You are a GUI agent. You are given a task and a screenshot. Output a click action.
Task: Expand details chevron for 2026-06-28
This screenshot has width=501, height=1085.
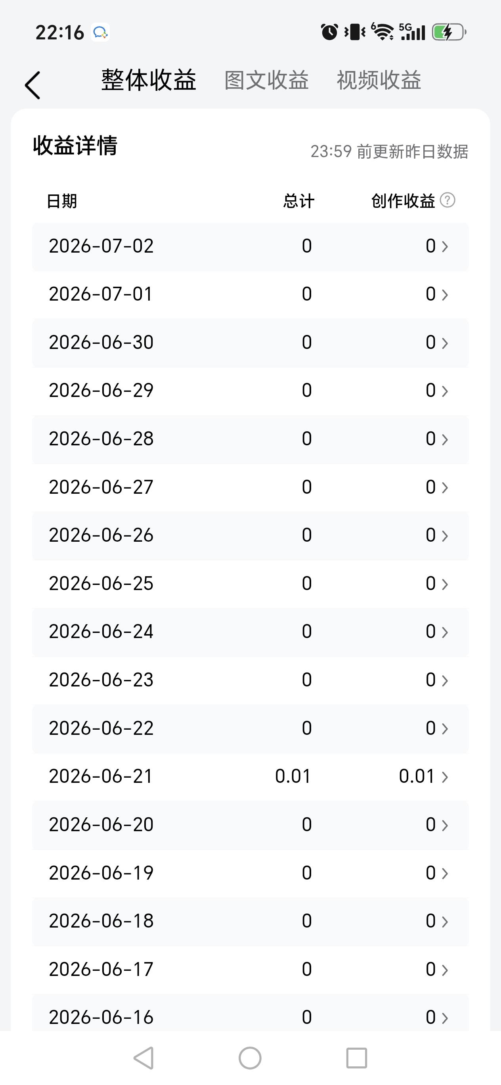click(x=445, y=439)
